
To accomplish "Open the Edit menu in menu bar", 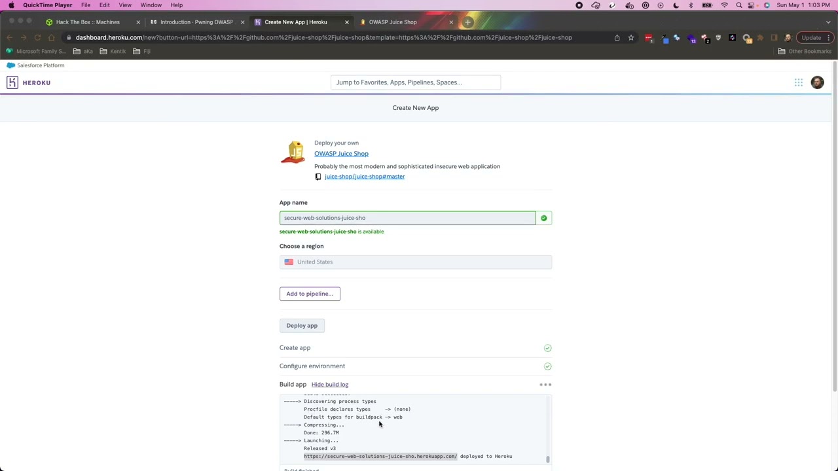I will pos(105,5).
